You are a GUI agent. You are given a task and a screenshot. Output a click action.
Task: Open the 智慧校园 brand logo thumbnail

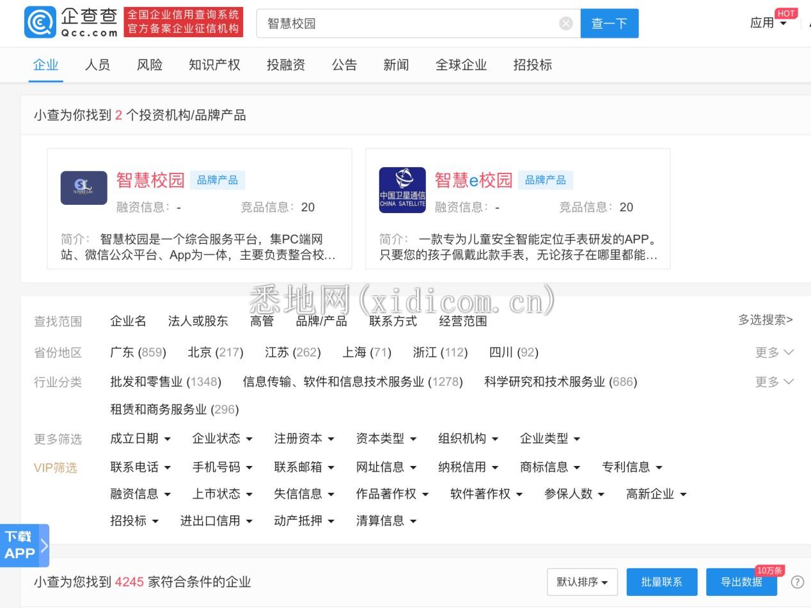tap(84, 188)
